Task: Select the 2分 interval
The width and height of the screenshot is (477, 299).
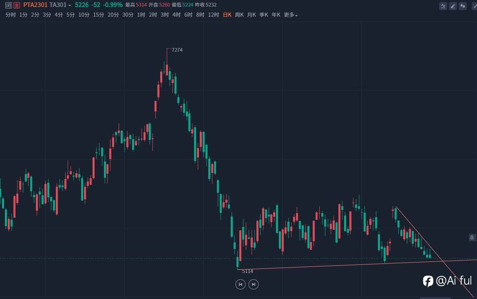Action: pos(35,15)
